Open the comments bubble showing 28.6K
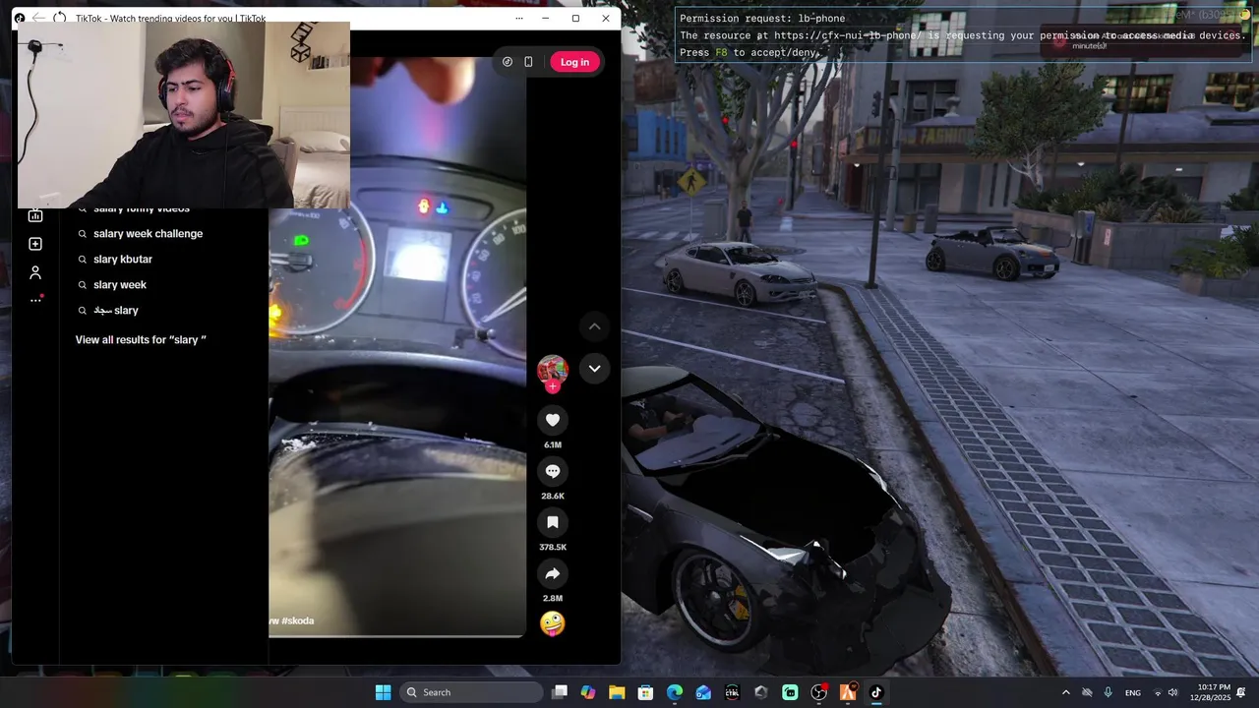This screenshot has width=1259, height=708. pos(553,471)
